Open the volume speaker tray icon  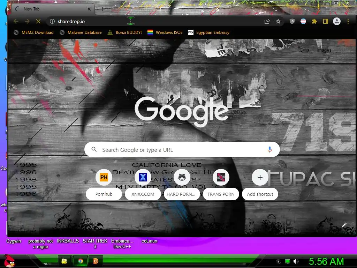pos(296,262)
